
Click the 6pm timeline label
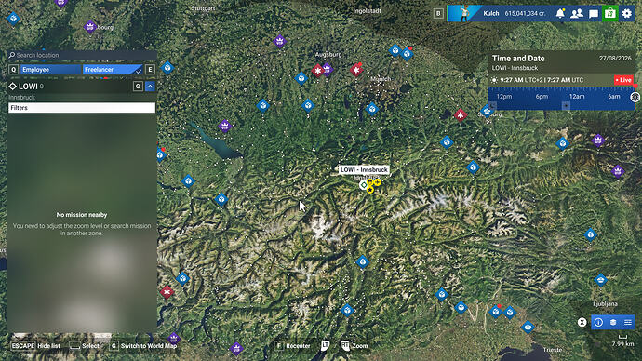(x=542, y=97)
